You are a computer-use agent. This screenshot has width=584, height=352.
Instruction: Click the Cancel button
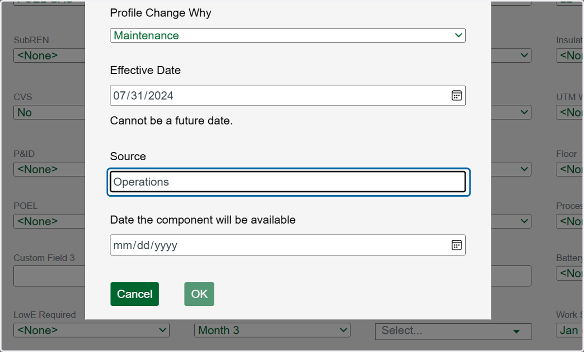coord(135,294)
